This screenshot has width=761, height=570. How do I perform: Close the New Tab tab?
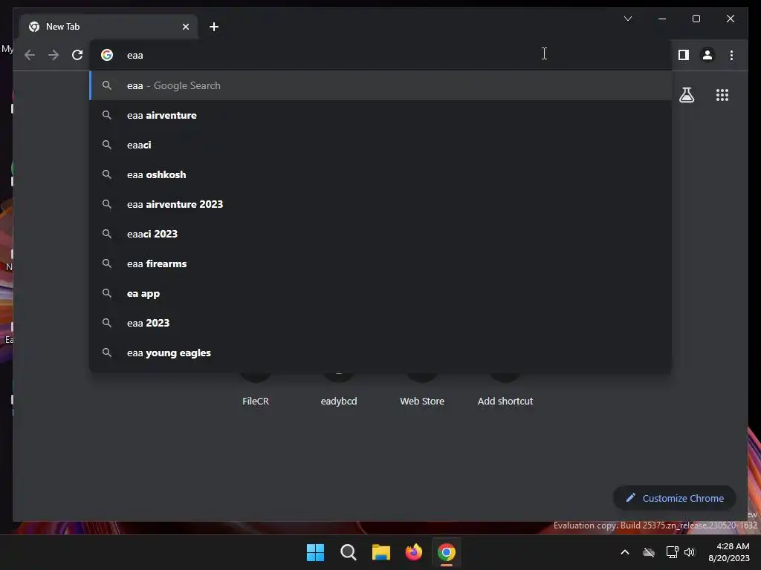(x=185, y=27)
